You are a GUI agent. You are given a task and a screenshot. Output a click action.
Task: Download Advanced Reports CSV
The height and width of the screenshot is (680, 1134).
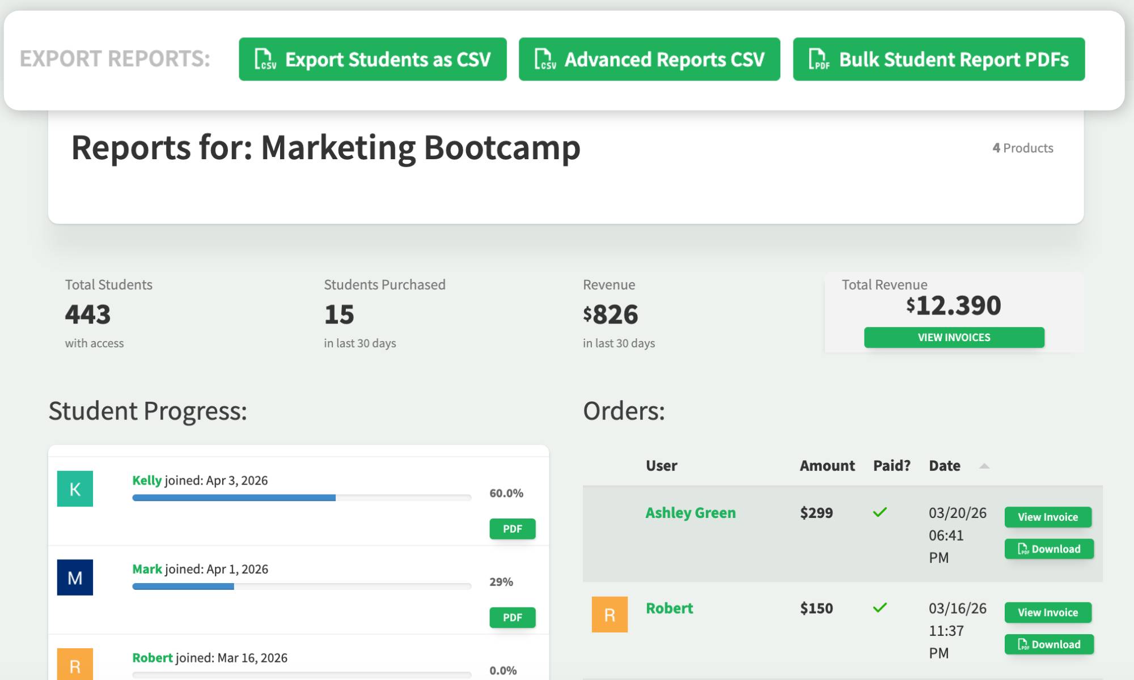coord(649,59)
